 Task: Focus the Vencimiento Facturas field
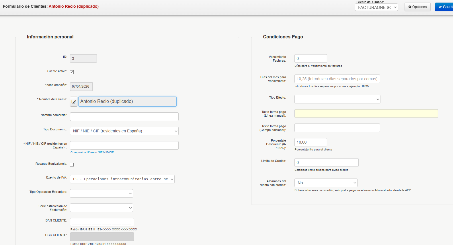311,58
